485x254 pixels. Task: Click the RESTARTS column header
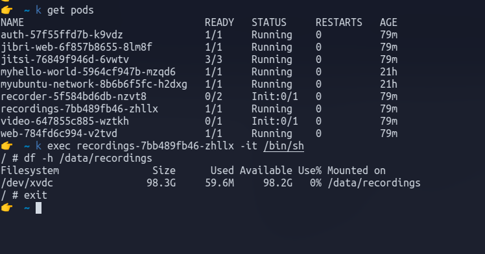338,22
